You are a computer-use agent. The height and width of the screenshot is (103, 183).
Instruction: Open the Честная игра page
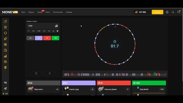point(58,12)
